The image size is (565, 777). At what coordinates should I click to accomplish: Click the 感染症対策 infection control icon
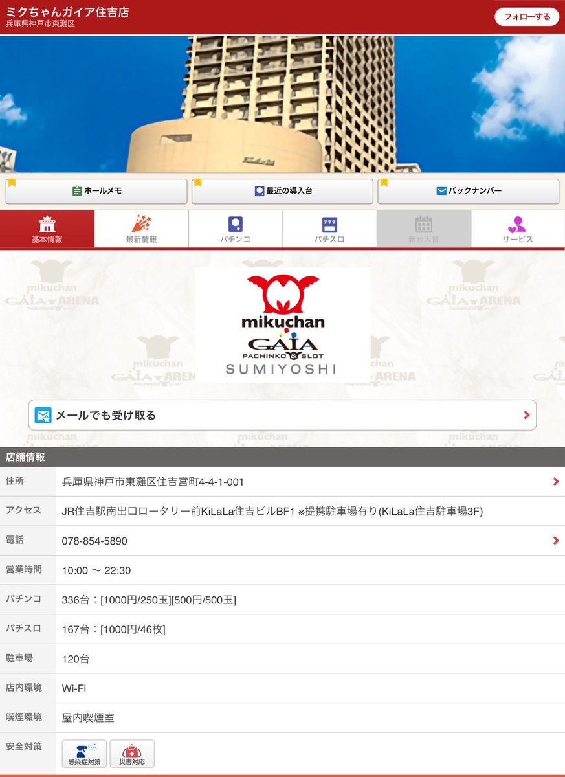coord(84,754)
